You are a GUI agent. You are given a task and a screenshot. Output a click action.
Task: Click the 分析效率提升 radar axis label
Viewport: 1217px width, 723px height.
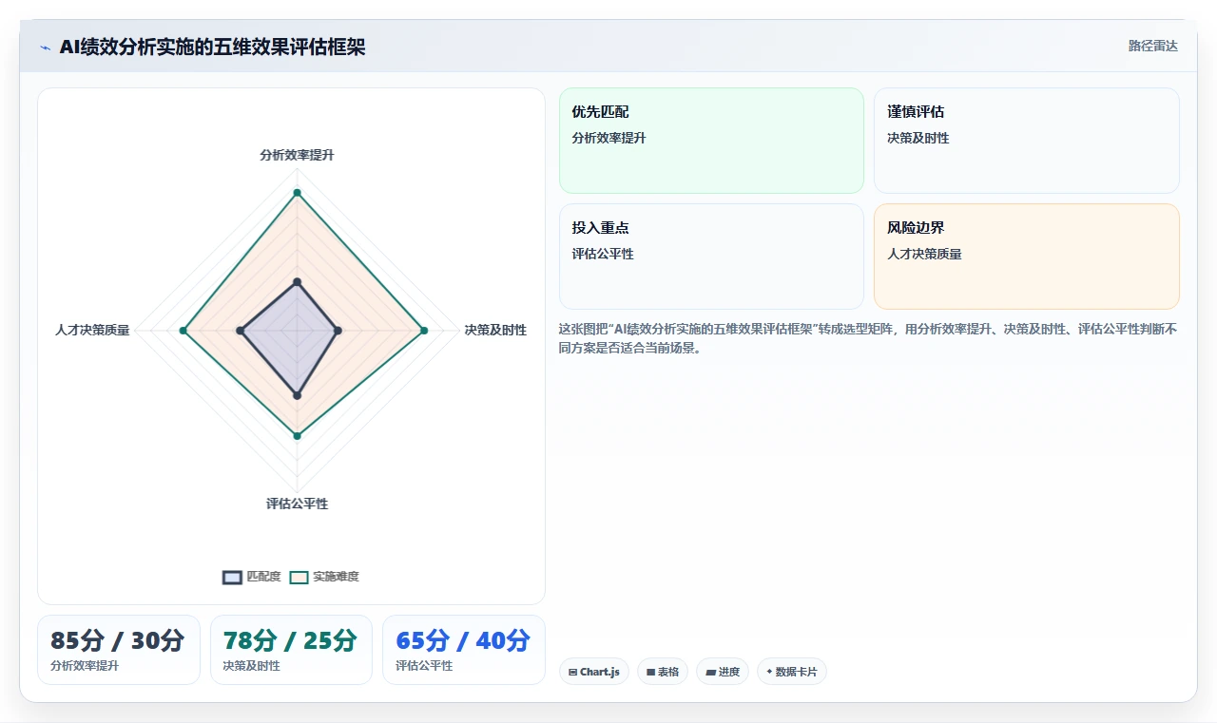(x=297, y=155)
